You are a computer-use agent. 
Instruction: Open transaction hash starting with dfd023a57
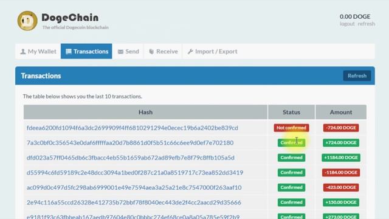point(131,158)
